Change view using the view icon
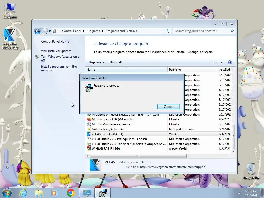This screenshot has height=198, width=264. point(215,62)
